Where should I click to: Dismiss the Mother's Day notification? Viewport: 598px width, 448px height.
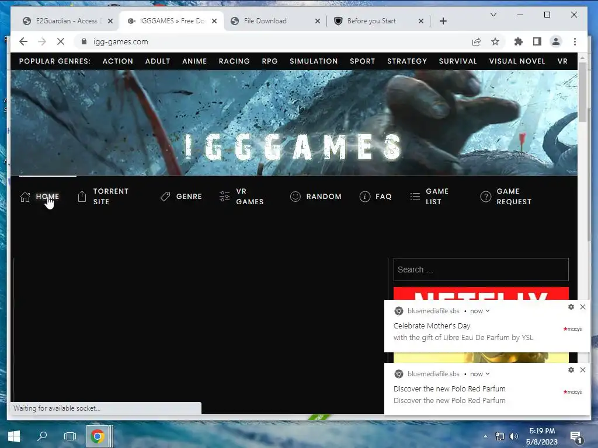click(x=583, y=307)
